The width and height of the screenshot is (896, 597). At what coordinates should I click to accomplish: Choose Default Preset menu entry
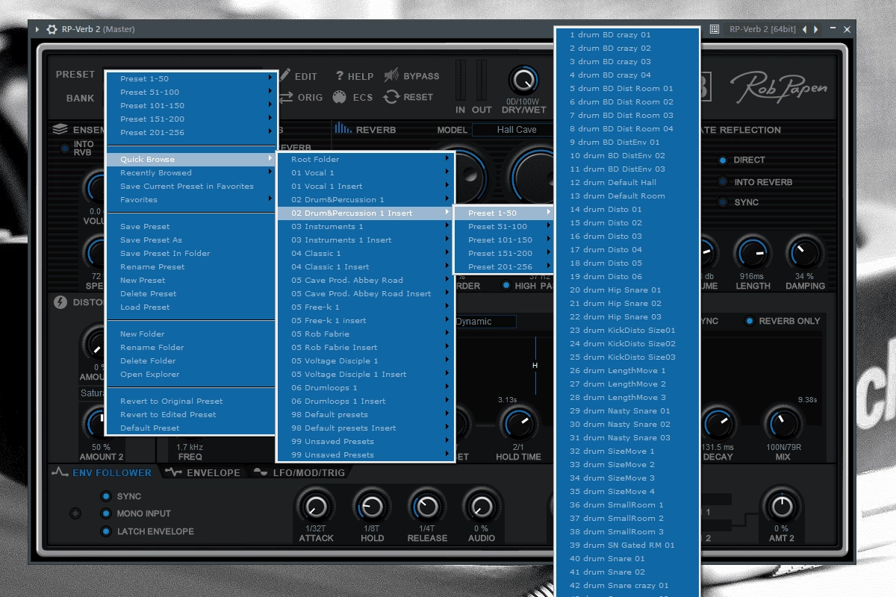point(192,428)
